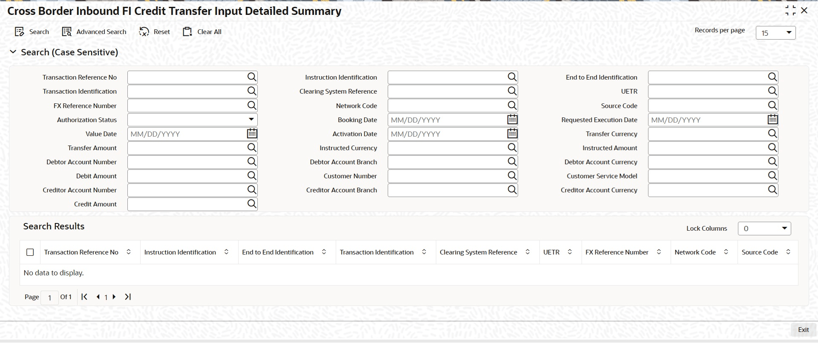This screenshot has width=818, height=343.
Task: Open the Value Date calendar icon
Action: [252, 134]
